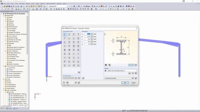Switch to navigator Views tab
This screenshot has width=200, height=112.
(x=16, y=109)
